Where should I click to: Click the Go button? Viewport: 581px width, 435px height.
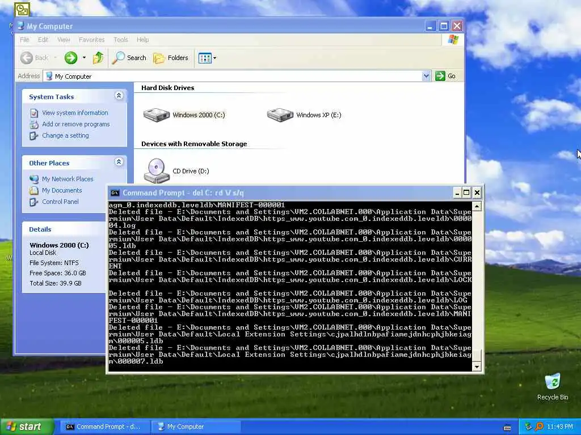(445, 76)
